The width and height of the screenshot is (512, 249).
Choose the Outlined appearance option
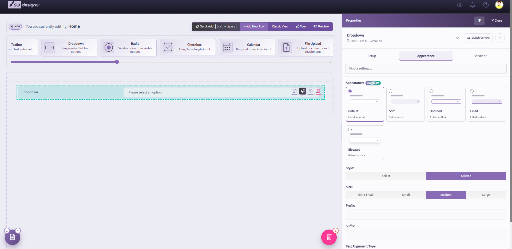[446, 104]
